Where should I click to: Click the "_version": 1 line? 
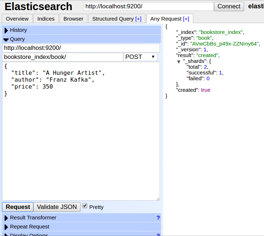[x=192, y=50]
